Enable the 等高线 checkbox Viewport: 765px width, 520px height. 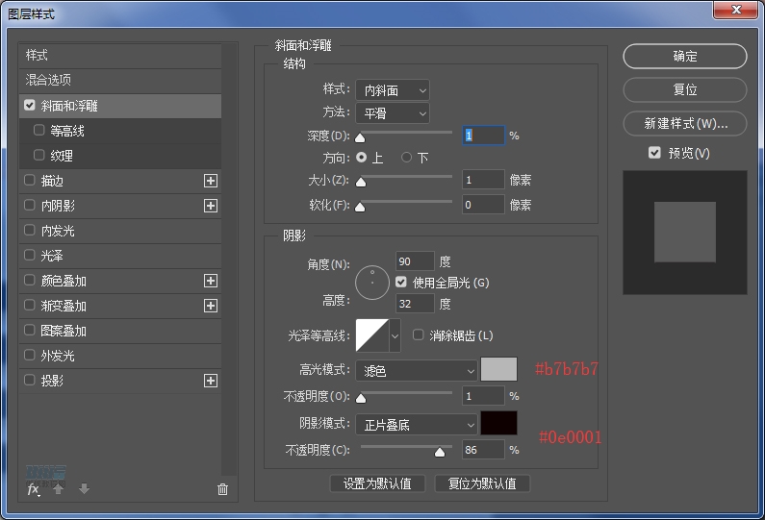[39, 130]
